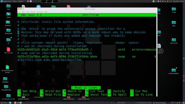Screen dimensions: 185x104
Task: Click the ^R Read File shortcut label
Action: point(50,95)
